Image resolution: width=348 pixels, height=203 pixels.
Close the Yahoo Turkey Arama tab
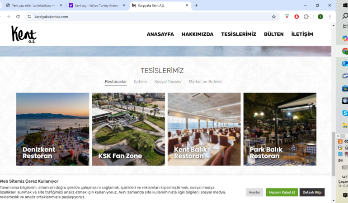124,5
